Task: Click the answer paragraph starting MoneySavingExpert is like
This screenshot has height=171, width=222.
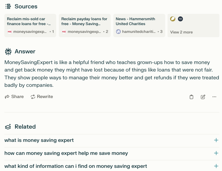Action: coord(112,74)
